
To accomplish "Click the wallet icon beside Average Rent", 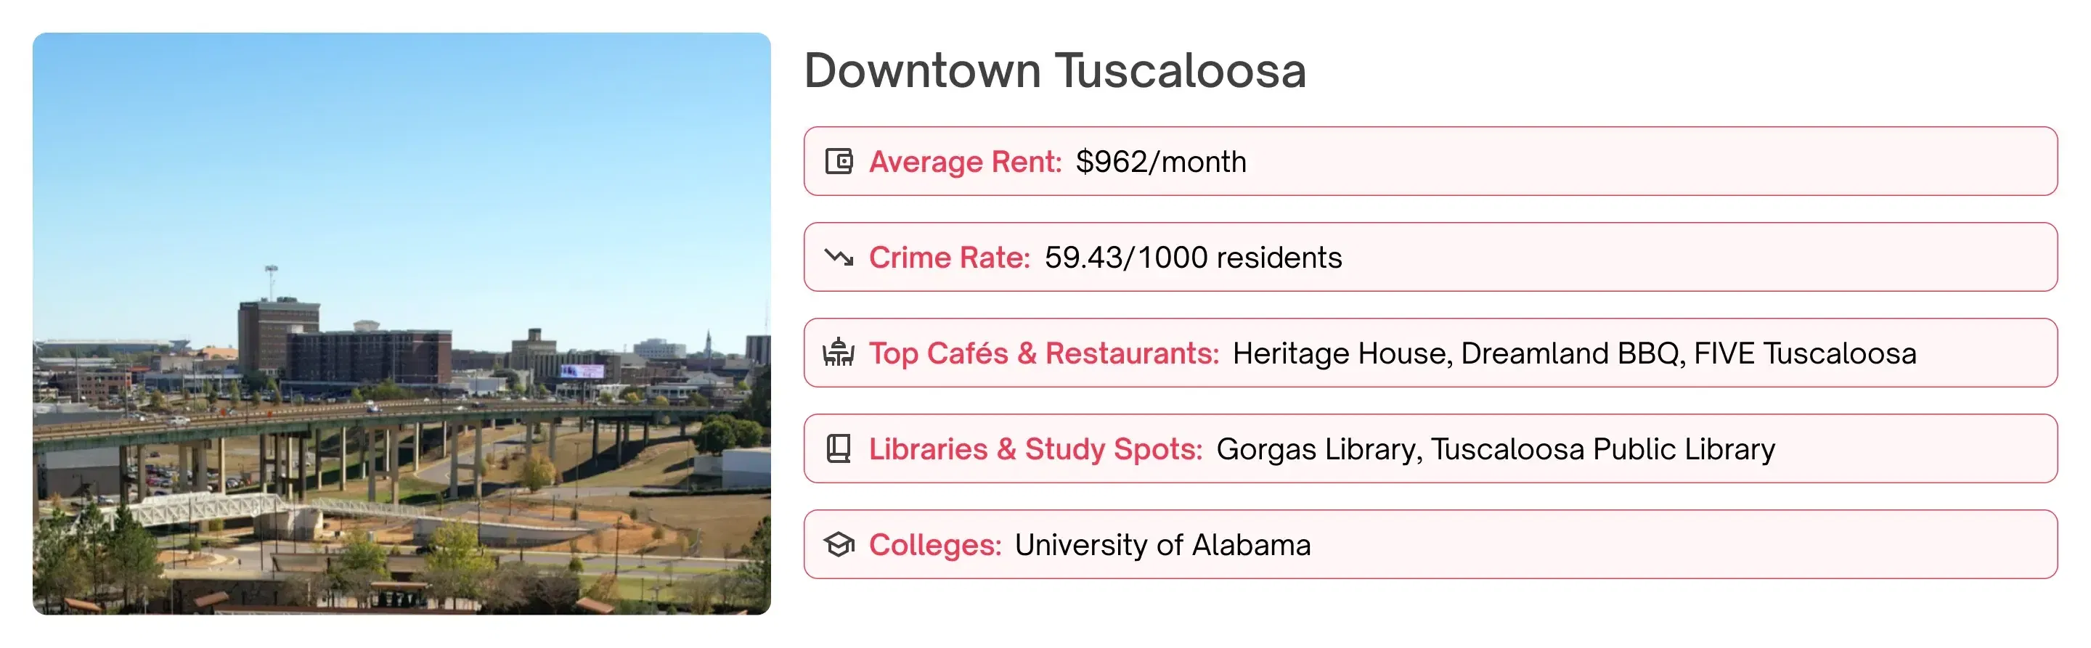I will tap(839, 161).
